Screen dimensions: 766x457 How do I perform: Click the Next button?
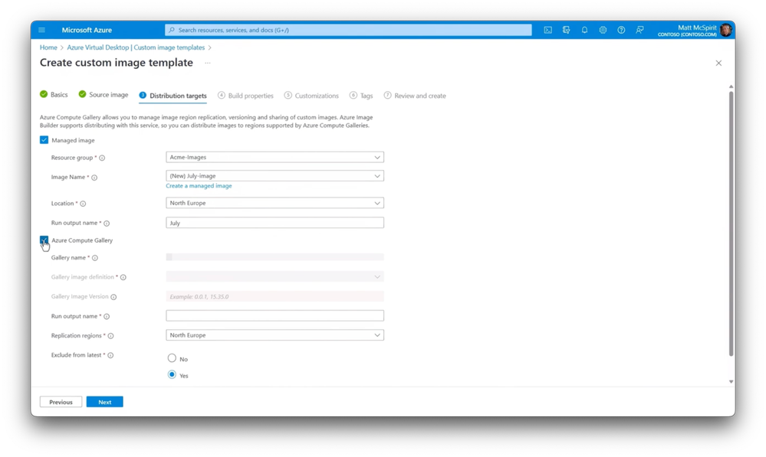[x=104, y=402]
